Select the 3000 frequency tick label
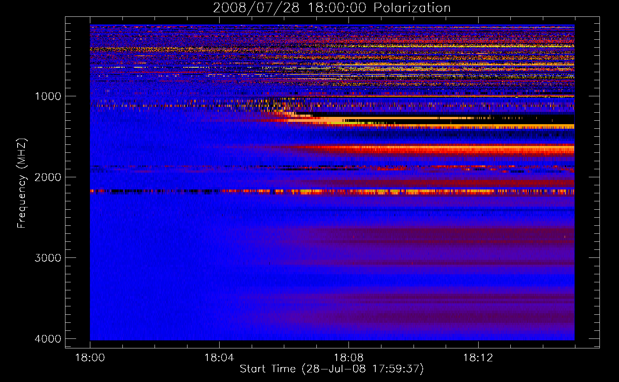 point(48,258)
